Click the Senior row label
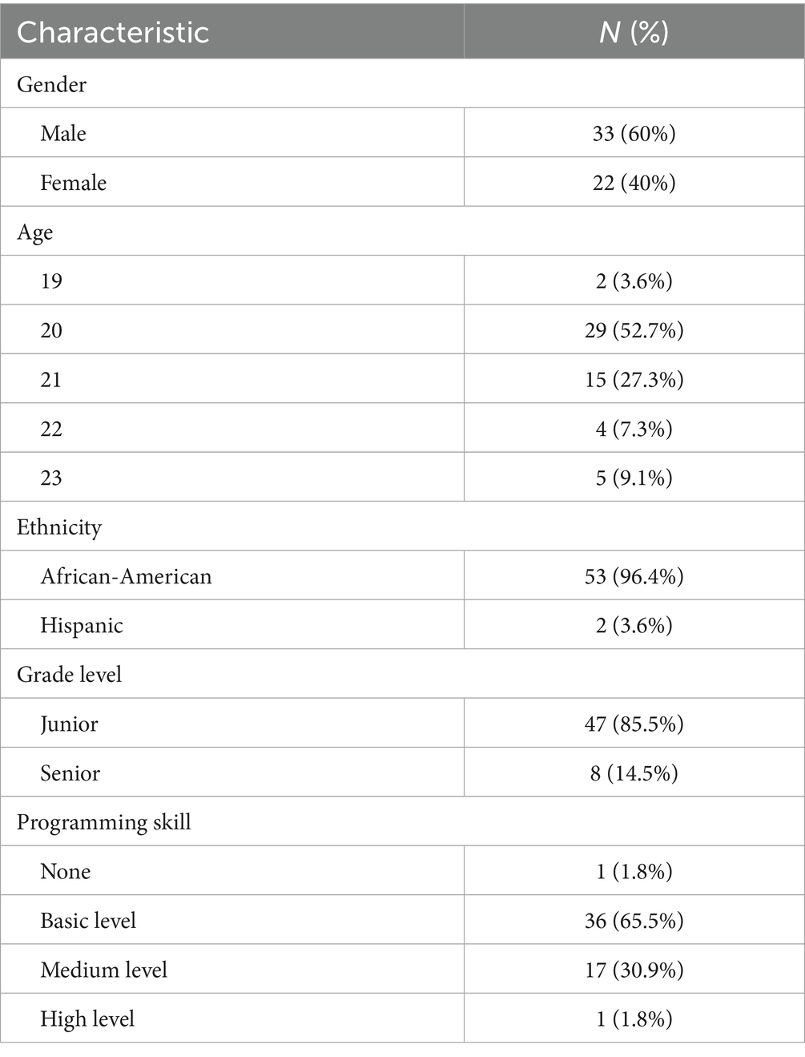The width and height of the screenshot is (805, 1057). click(70, 773)
